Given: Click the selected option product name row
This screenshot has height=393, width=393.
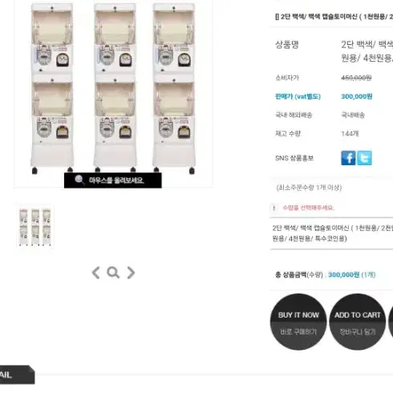Looking at the screenshot, I should pyautogui.click(x=331, y=233).
